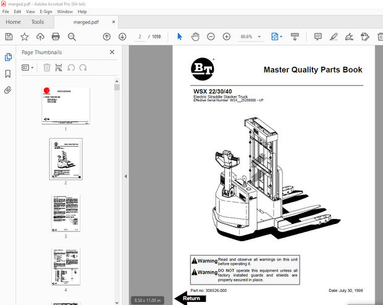Open the Edit menu

point(17,12)
